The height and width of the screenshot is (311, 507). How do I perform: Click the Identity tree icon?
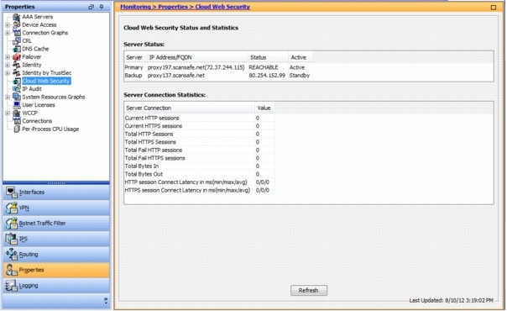[17, 65]
